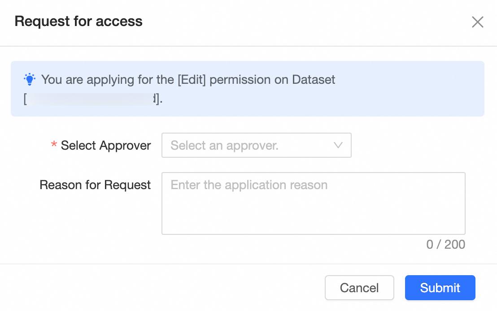The width and height of the screenshot is (497, 311).
Task: Click the red required asterisk
Action: click(x=54, y=146)
